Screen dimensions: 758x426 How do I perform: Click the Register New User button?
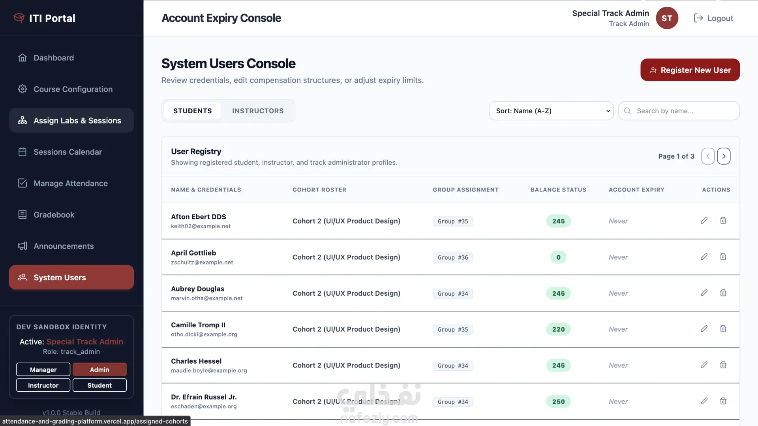tap(690, 70)
